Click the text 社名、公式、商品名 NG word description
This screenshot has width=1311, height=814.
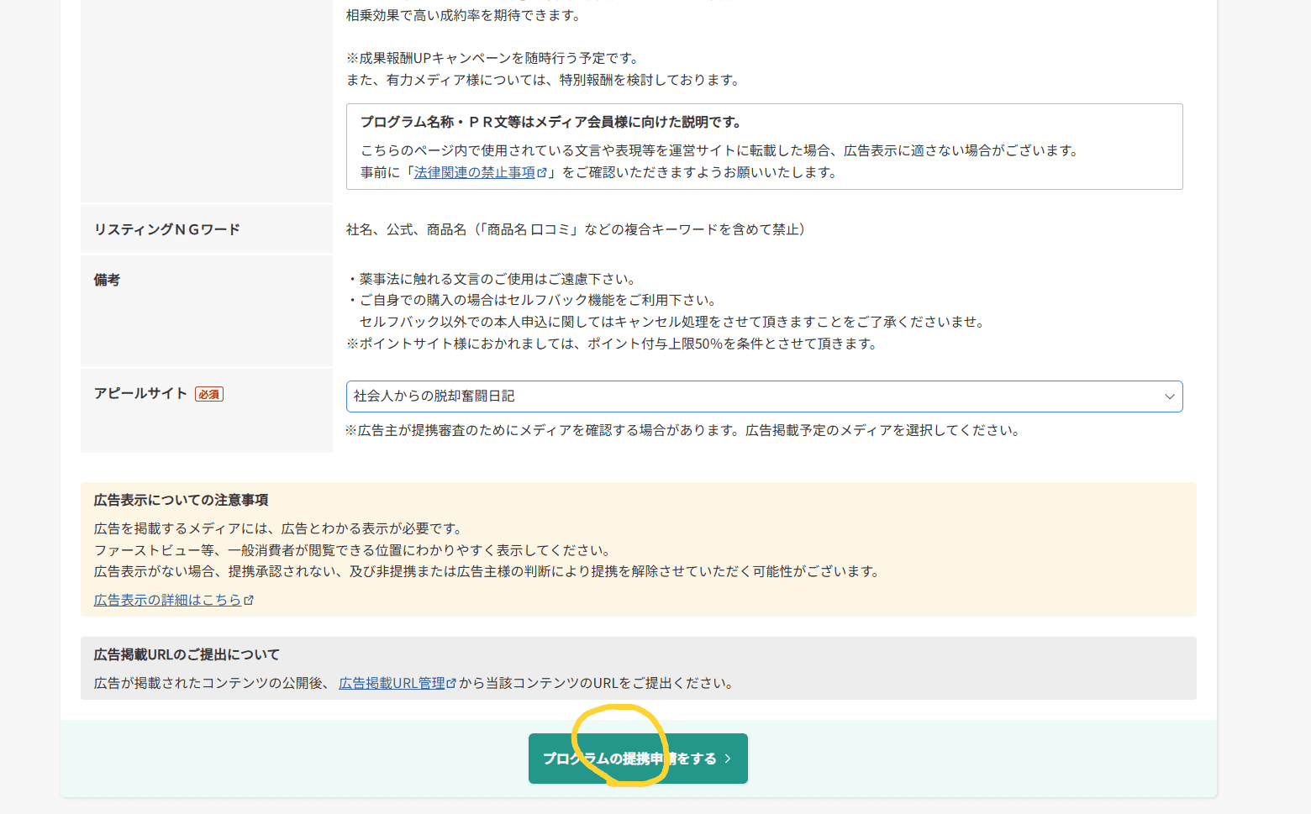[x=577, y=229]
